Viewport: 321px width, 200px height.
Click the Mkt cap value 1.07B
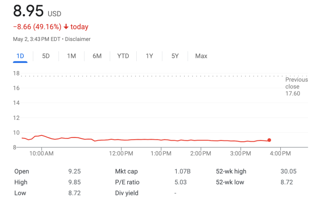click(182, 171)
